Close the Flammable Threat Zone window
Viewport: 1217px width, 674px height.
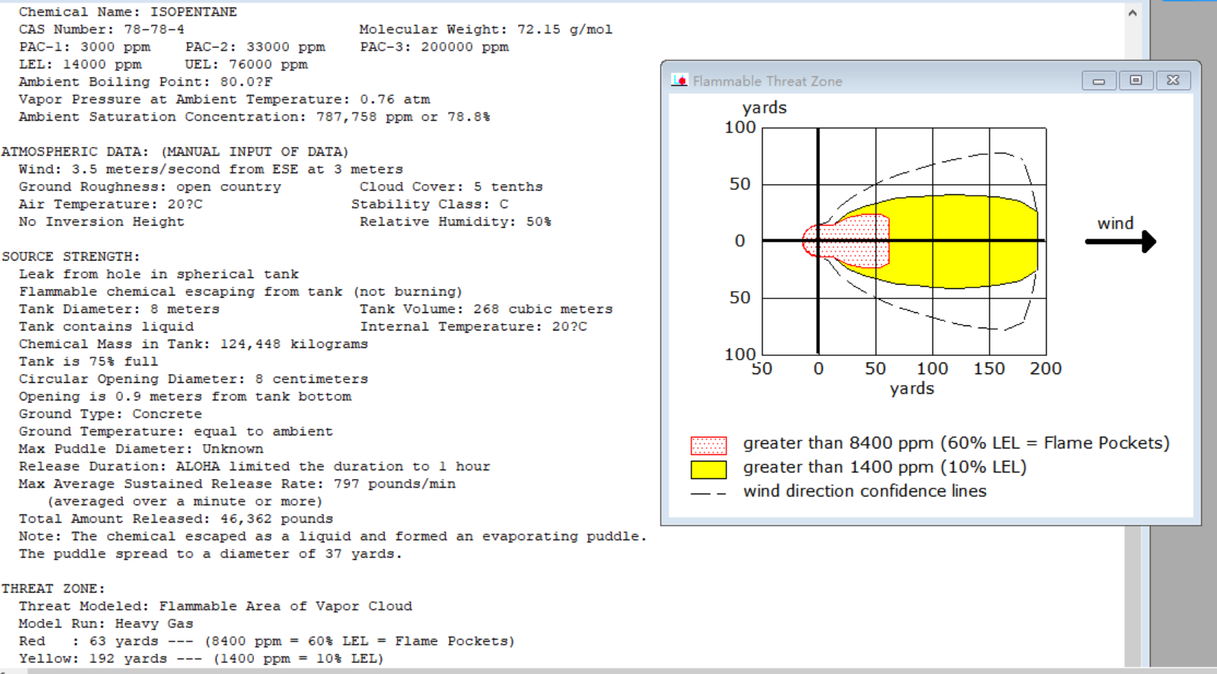tap(1173, 81)
